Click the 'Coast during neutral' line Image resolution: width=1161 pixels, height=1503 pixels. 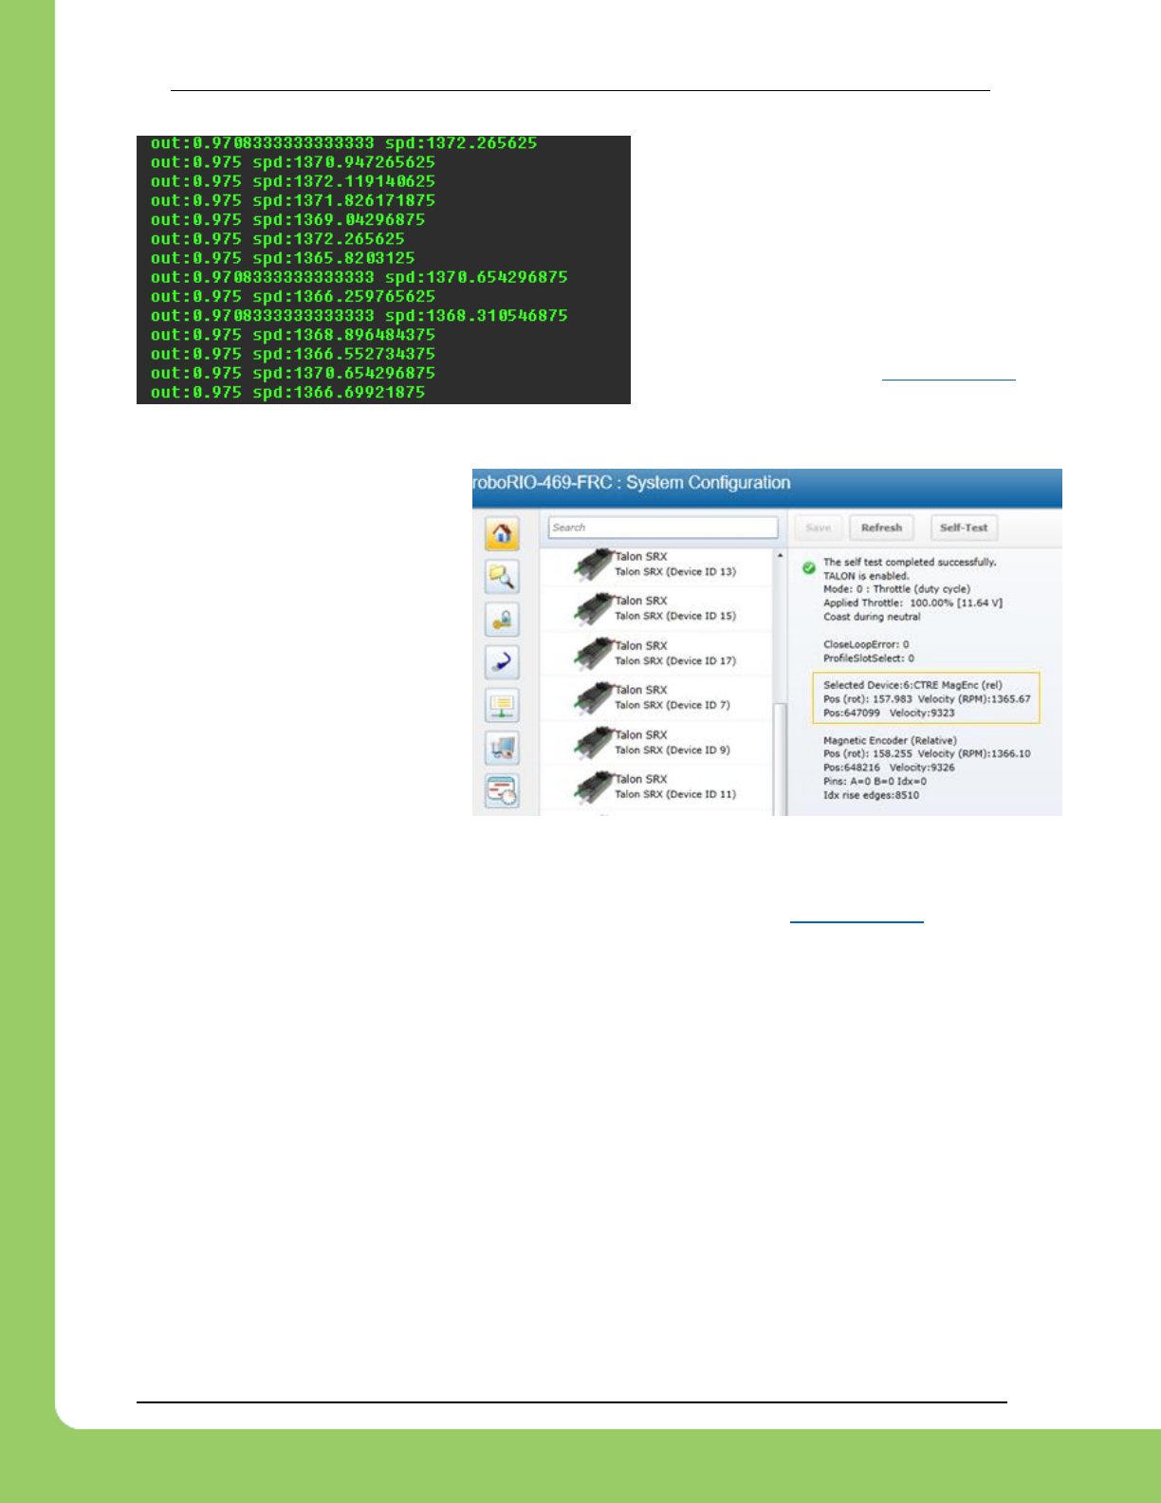click(872, 617)
